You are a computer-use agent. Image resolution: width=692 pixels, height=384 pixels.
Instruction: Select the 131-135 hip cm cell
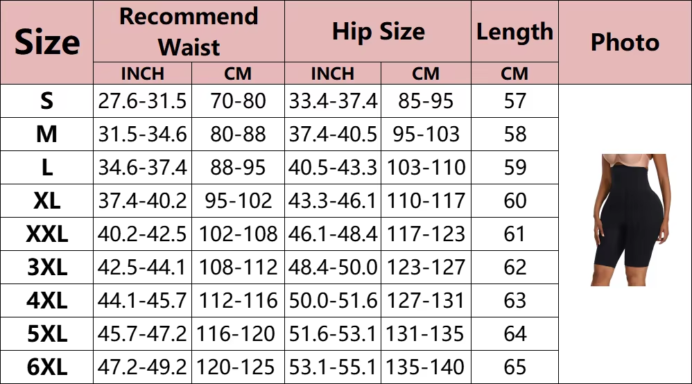(x=426, y=334)
